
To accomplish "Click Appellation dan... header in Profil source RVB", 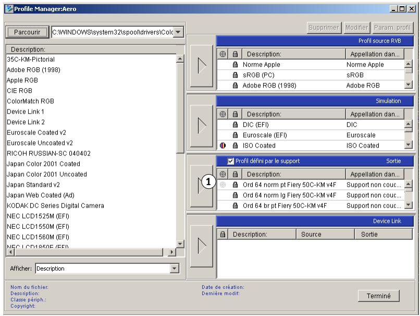I will 375,54.
